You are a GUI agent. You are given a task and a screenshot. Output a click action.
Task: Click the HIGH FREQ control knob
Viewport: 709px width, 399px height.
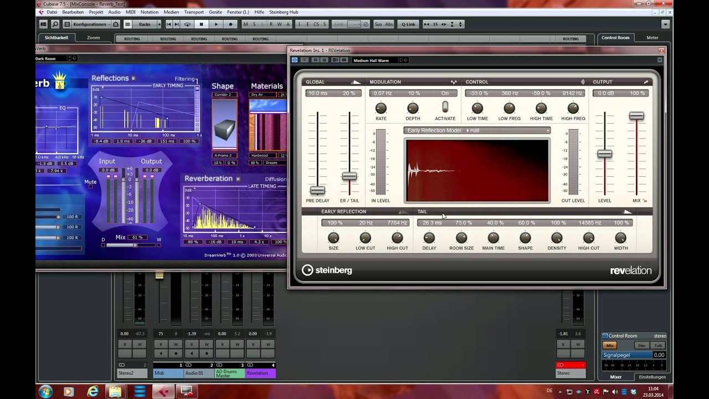point(573,108)
